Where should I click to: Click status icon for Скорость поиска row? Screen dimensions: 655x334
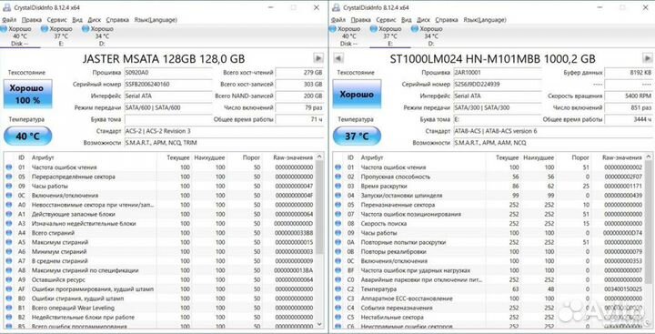(338, 223)
